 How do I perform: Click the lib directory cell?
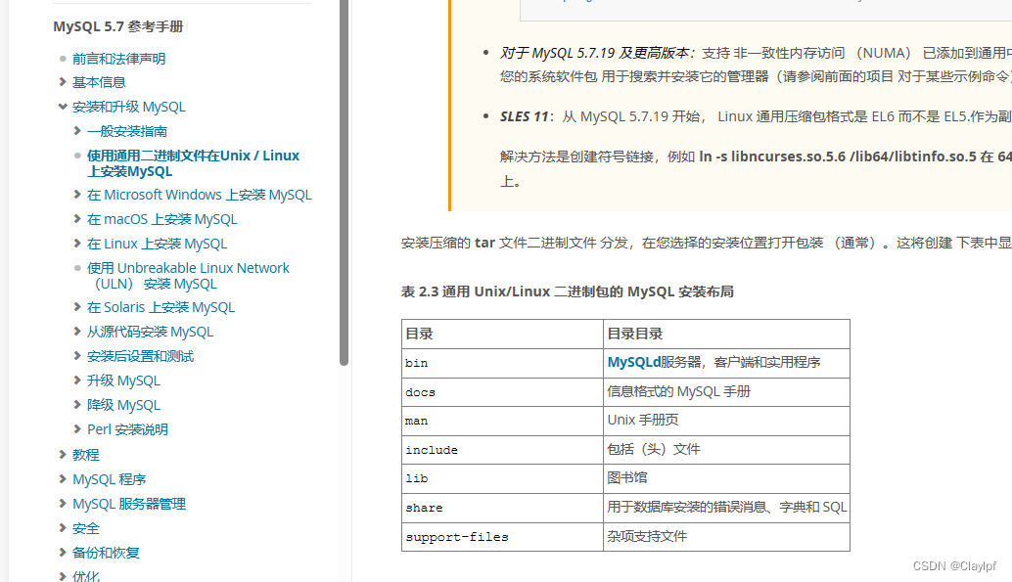(x=502, y=478)
